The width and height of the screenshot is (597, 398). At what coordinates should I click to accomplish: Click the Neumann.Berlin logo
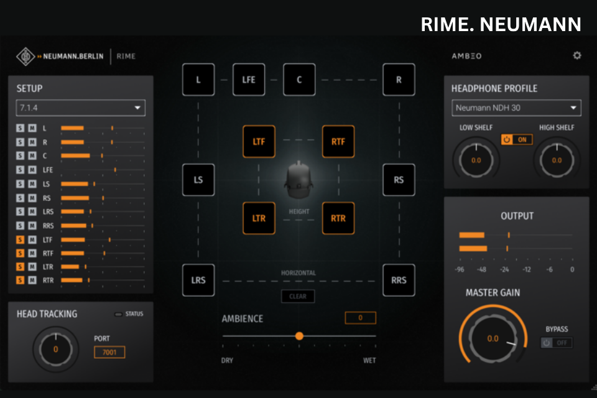coord(60,57)
